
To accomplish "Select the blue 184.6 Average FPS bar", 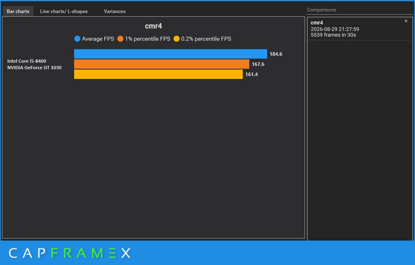I will 171,54.
